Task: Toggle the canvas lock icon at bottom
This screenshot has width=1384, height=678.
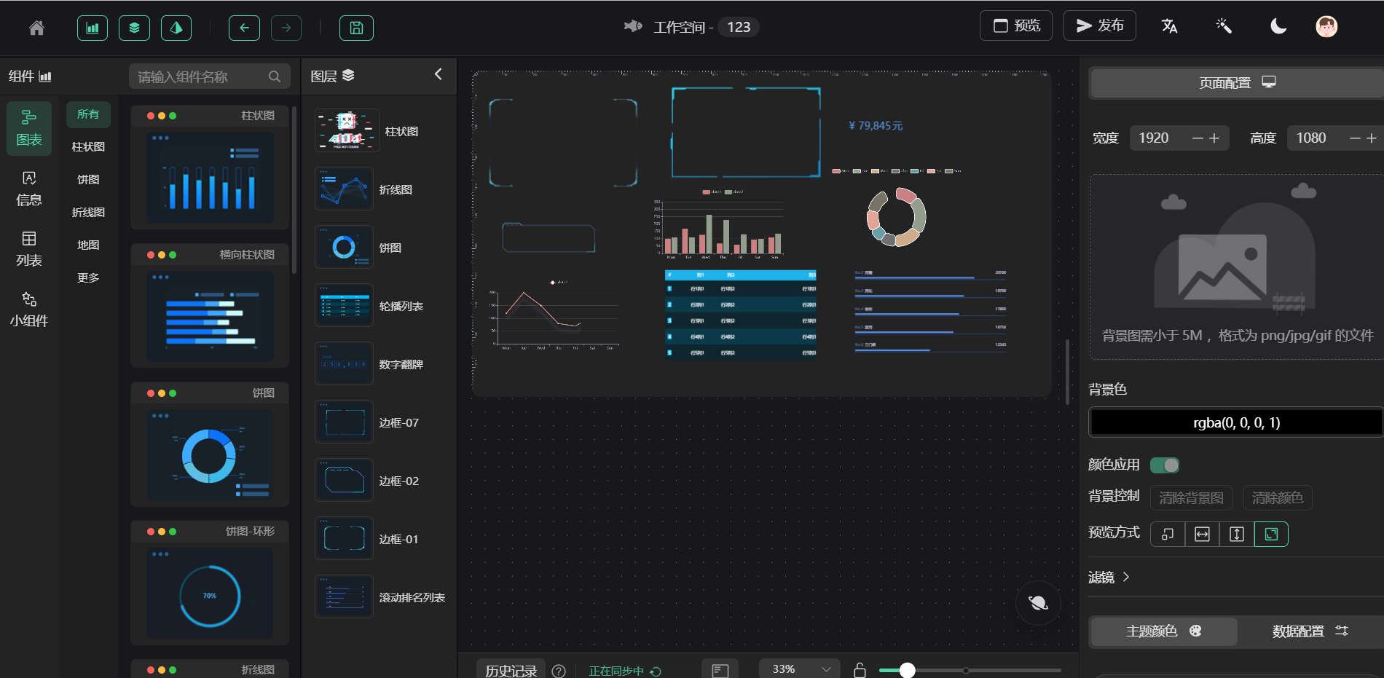Action: [860, 669]
